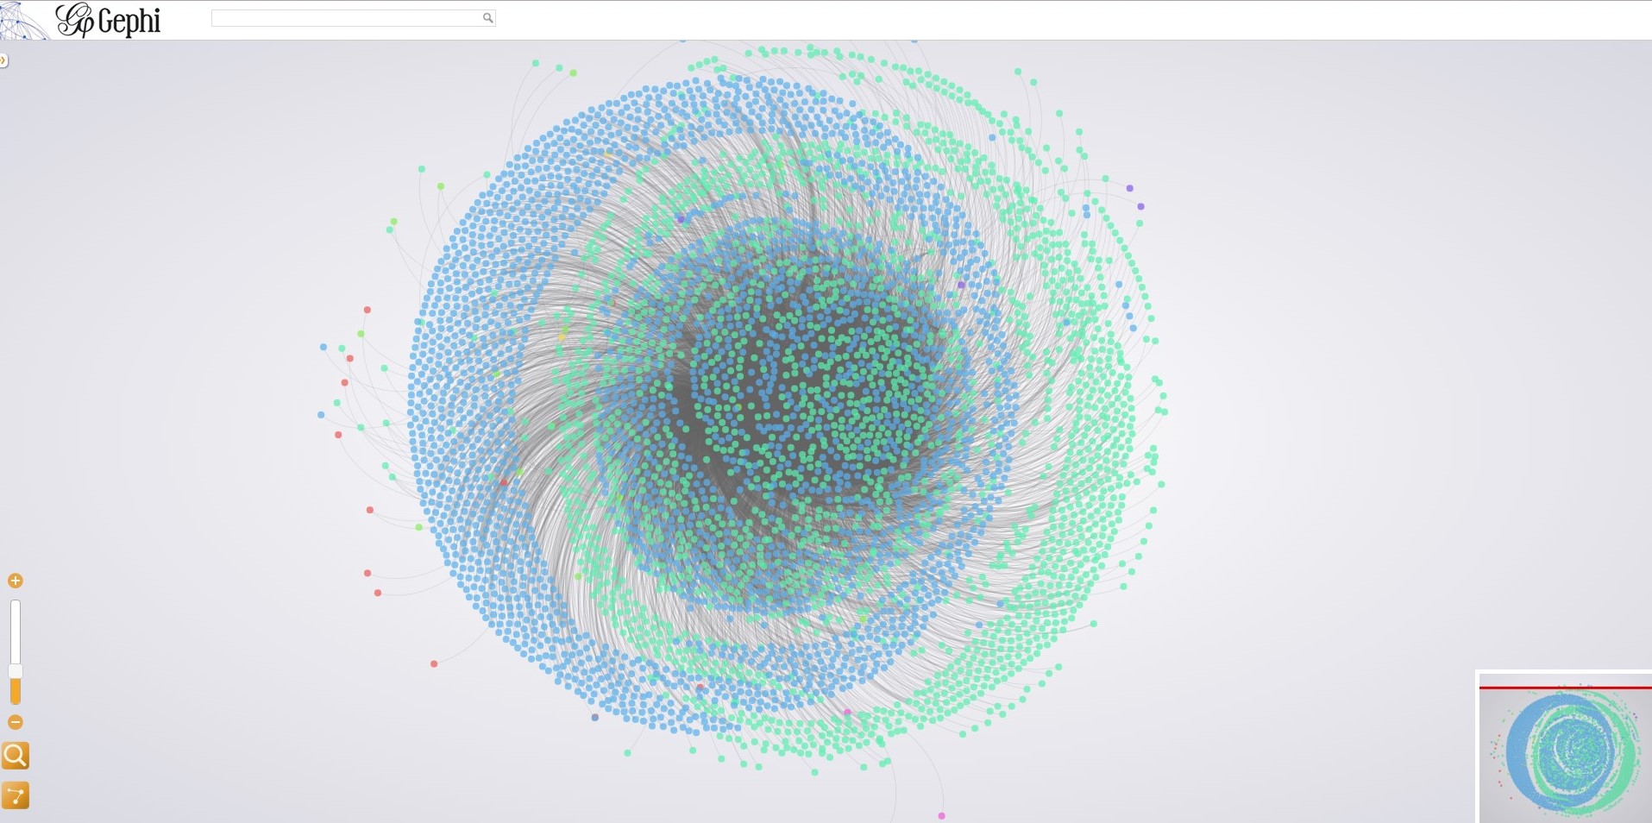The image size is (1652, 823).
Task: Click the zoom slider handle
Action: (x=15, y=671)
